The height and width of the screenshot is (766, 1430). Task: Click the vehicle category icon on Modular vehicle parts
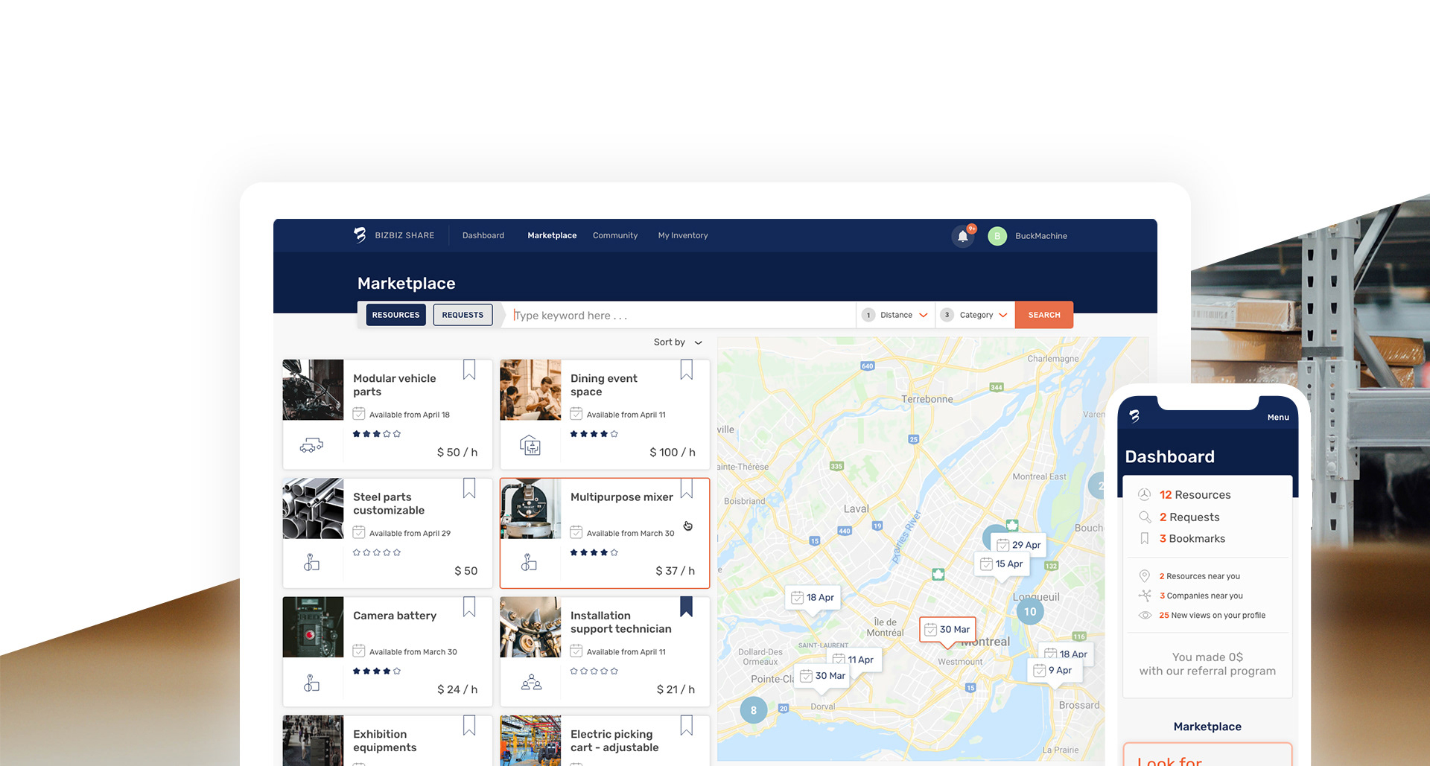click(311, 445)
